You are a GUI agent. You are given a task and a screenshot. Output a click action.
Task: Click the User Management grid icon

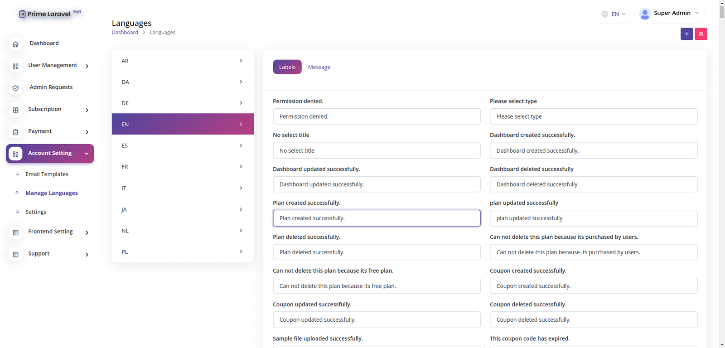pyautogui.click(x=15, y=66)
